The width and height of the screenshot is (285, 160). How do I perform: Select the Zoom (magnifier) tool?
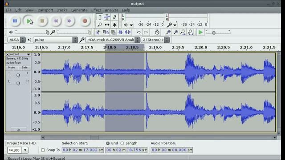point(100,25)
